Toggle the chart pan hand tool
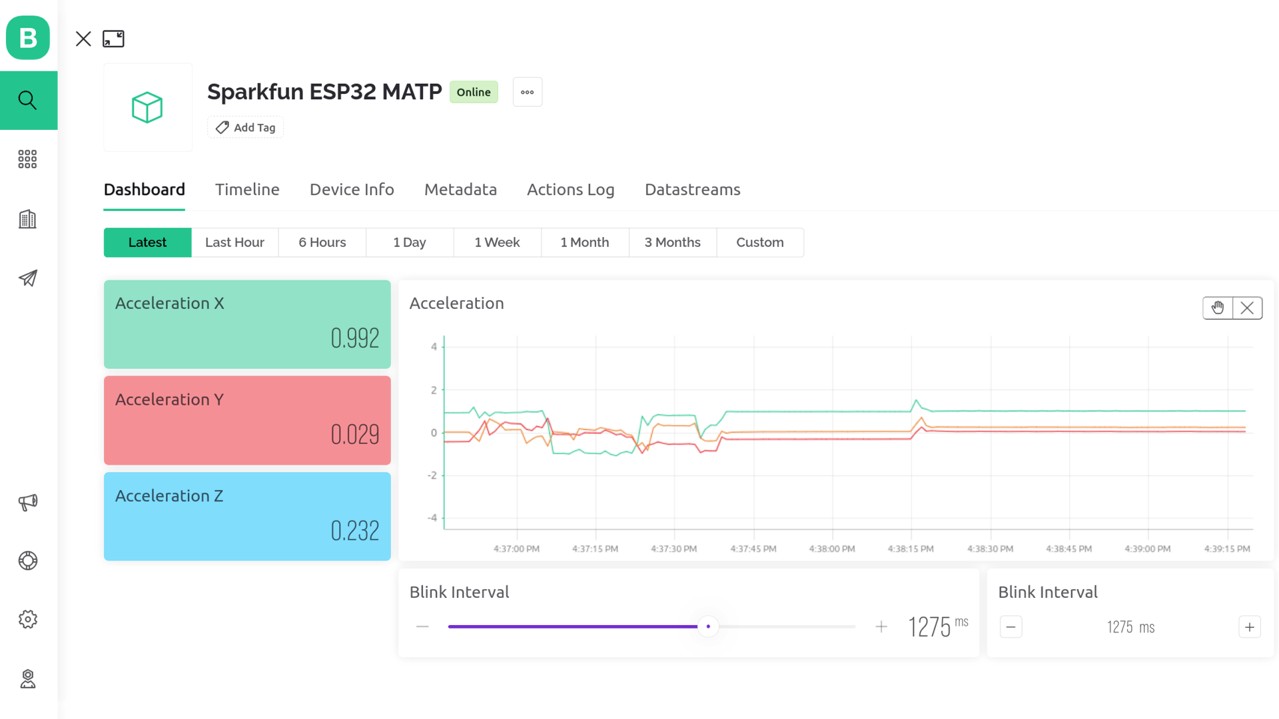 pos(1218,308)
